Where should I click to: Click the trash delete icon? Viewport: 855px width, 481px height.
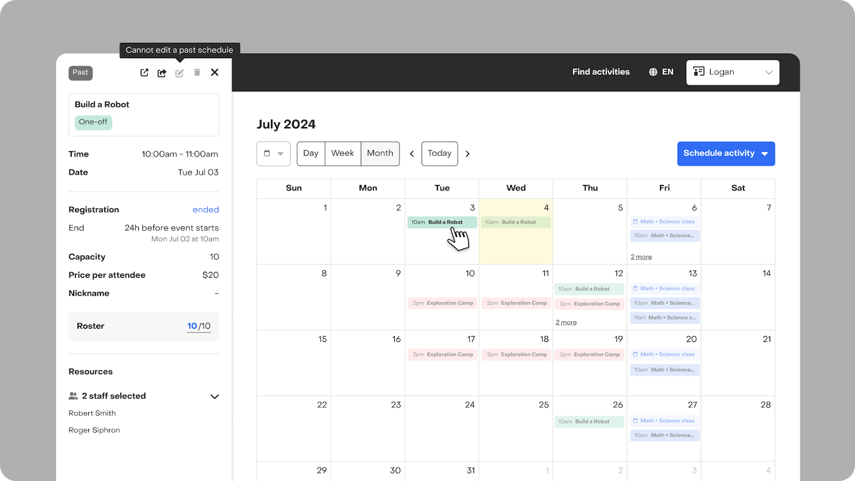(x=197, y=72)
